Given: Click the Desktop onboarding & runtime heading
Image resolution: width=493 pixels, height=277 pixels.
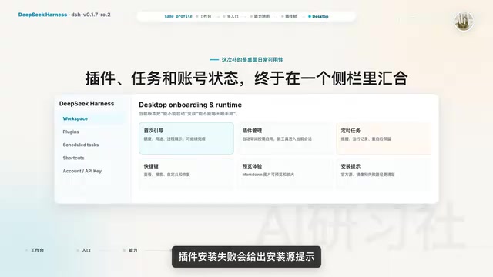Looking at the screenshot, I should 190,105.
